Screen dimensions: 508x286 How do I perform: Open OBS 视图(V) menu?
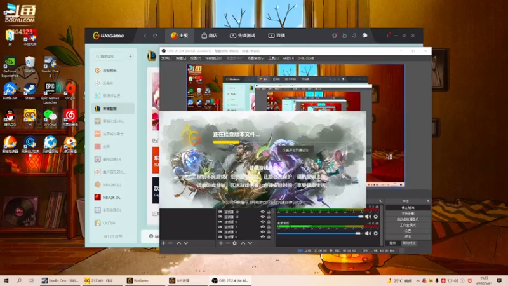[x=196, y=58]
